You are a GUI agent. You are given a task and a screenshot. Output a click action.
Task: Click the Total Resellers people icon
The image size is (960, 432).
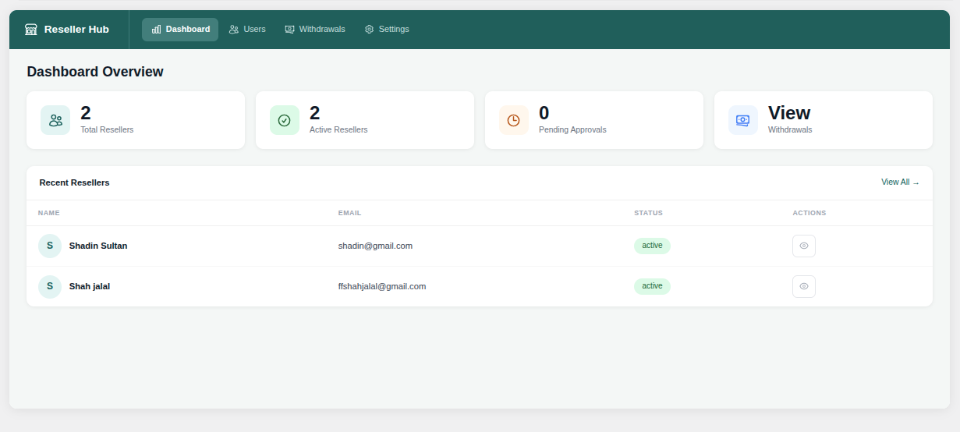click(x=55, y=120)
